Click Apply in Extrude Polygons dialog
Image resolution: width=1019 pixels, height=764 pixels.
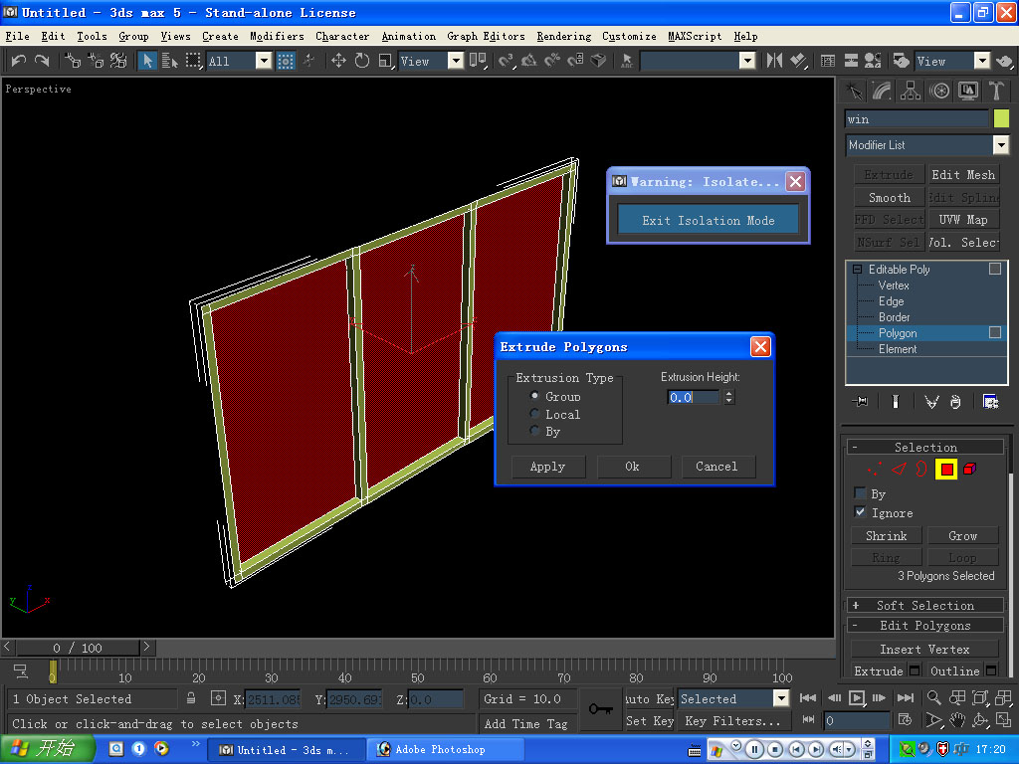(x=547, y=467)
